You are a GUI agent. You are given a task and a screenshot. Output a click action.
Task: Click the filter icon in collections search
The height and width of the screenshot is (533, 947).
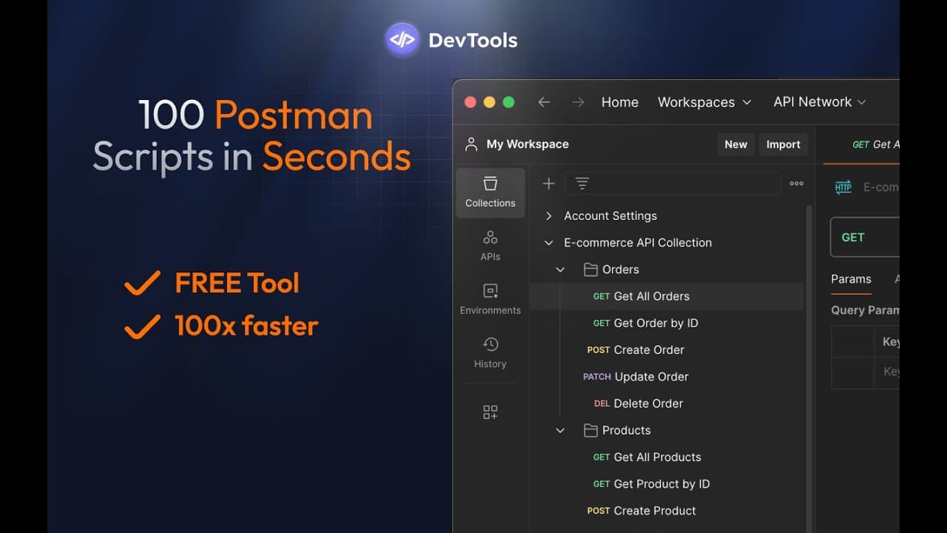tap(582, 184)
